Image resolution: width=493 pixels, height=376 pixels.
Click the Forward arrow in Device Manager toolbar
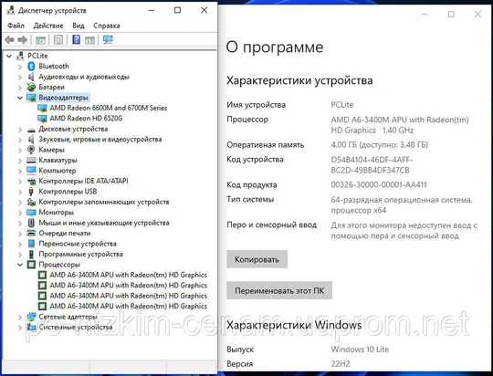tap(22, 40)
